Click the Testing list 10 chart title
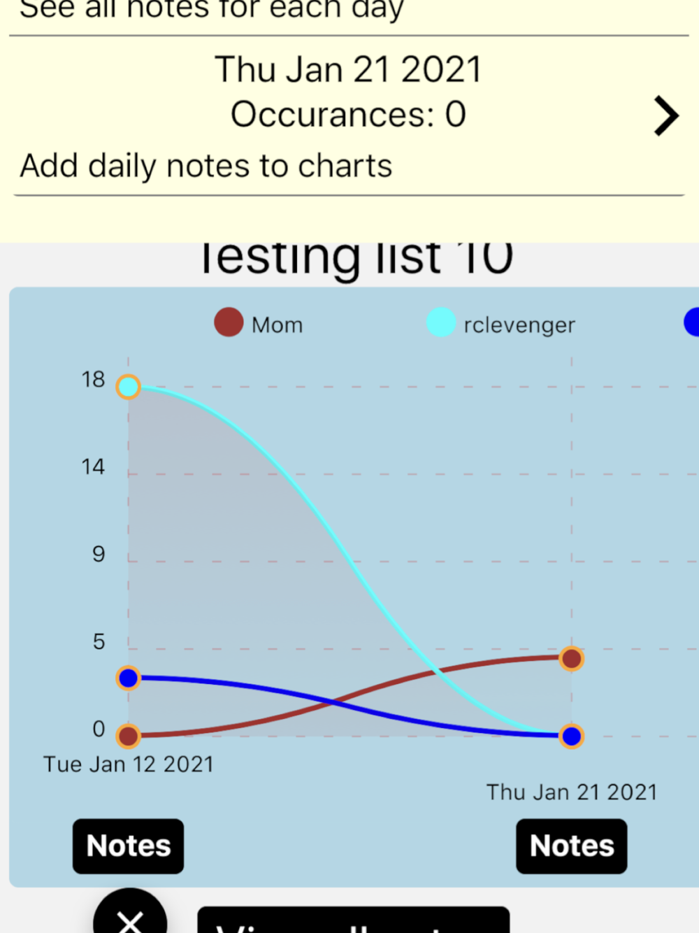 (x=356, y=257)
